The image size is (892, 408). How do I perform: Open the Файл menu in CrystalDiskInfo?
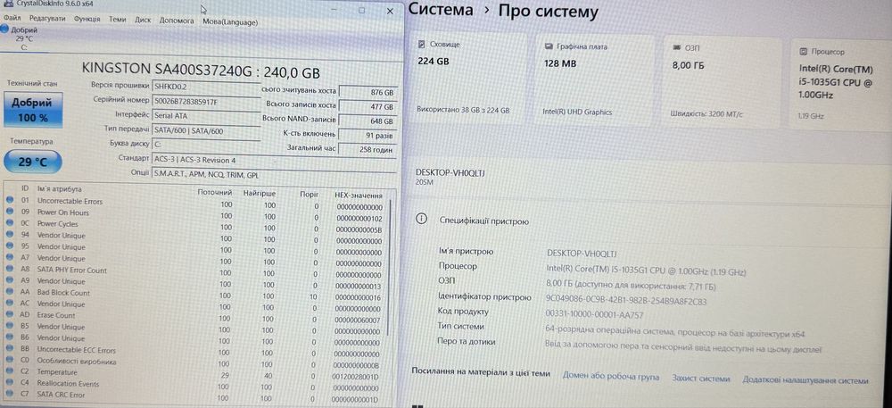click(x=12, y=19)
